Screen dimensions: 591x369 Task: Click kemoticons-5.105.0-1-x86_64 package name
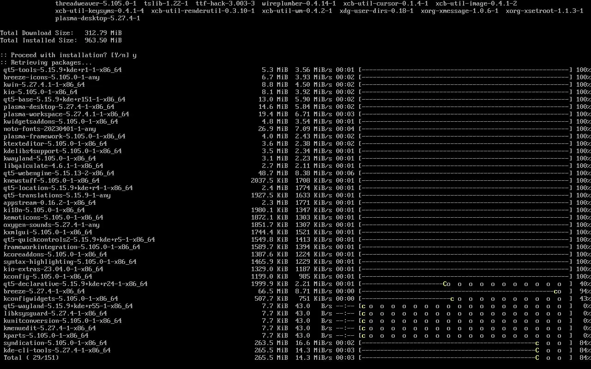click(54, 217)
